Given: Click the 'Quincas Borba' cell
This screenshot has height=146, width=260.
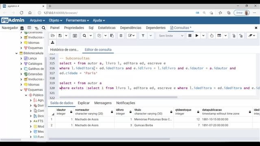Looking at the screenshot, I should (153, 125).
